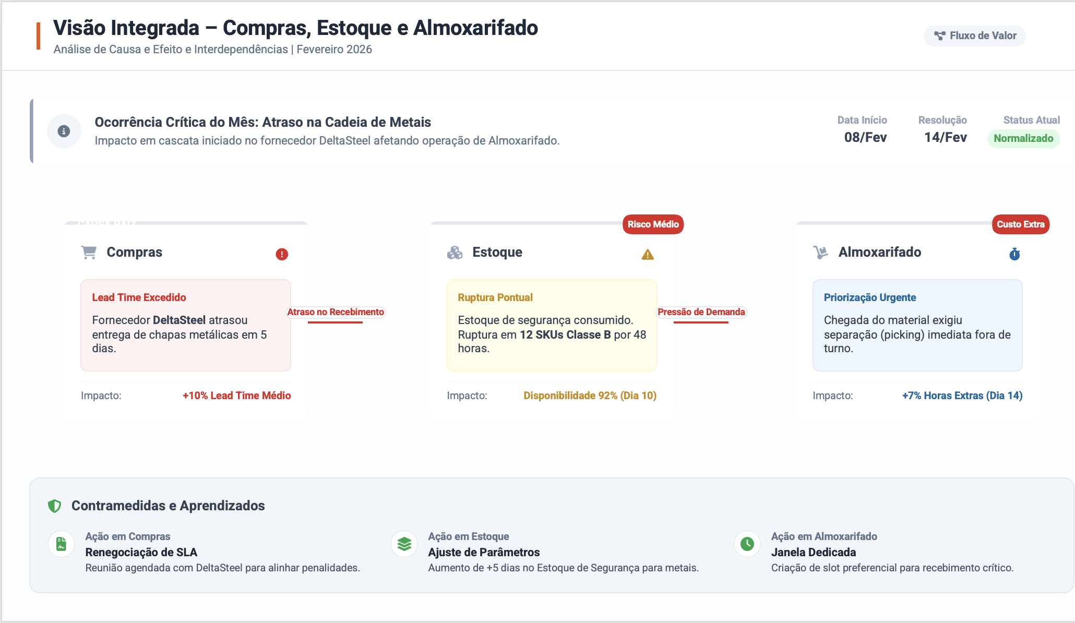1075x623 pixels.
Task: Click the Estoque boxes icon
Action: 455,253
